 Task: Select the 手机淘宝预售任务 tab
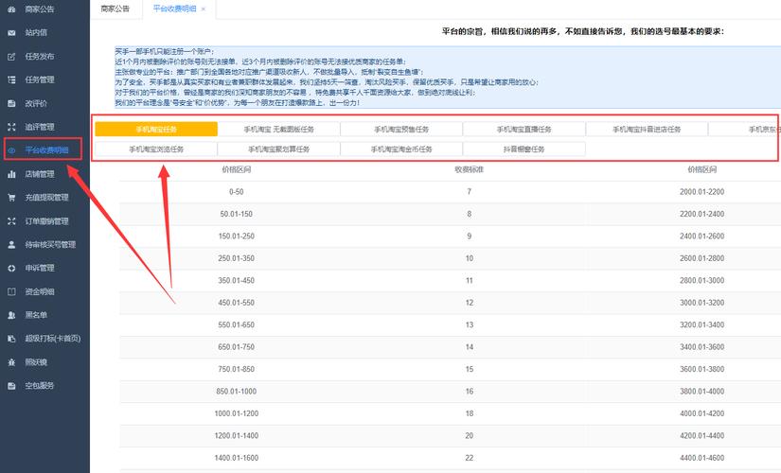click(x=401, y=129)
